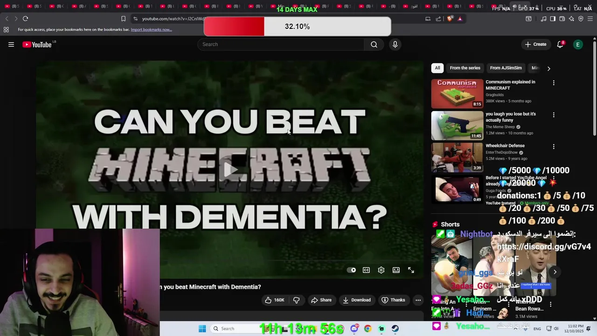Open Chrome from the taskbar
The image size is (597, 336).
click(x=368, y=329)
